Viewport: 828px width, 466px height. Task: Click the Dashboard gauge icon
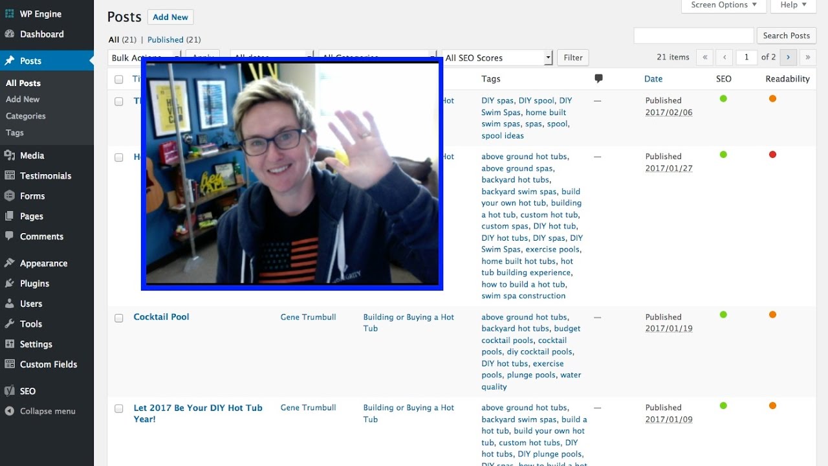click(10, 34)
